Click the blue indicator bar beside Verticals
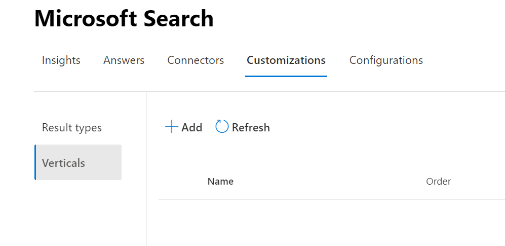Viewport: 505px width, 246px height. coord(35,162)
